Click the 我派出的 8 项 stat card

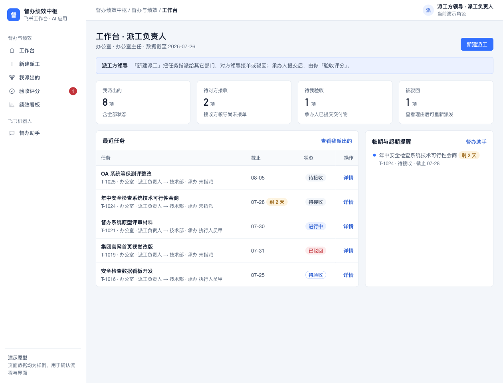coord(143,102)
